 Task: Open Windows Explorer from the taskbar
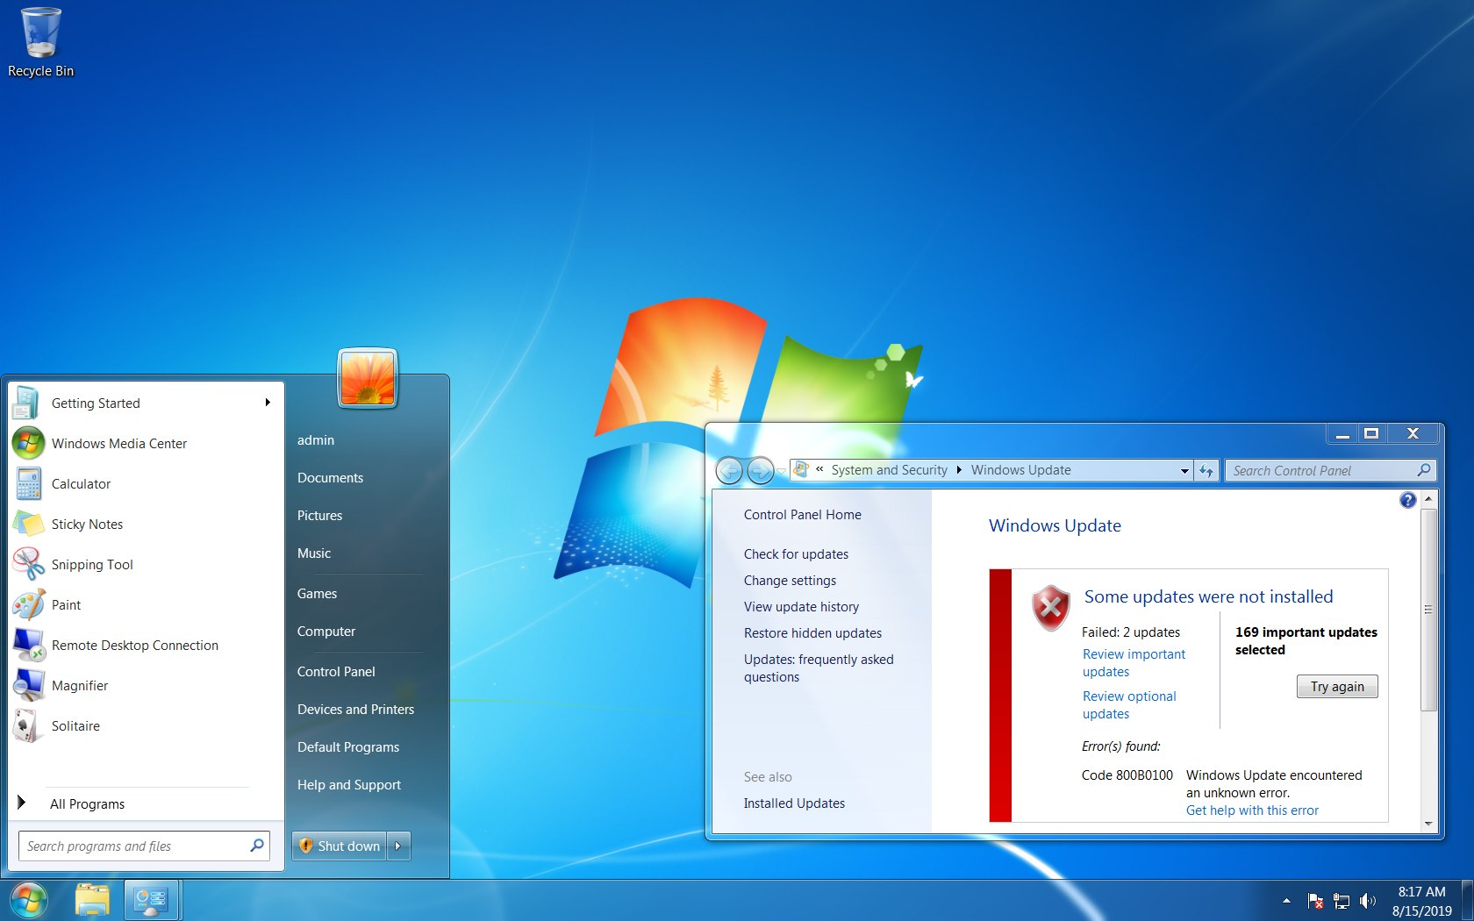92,899
